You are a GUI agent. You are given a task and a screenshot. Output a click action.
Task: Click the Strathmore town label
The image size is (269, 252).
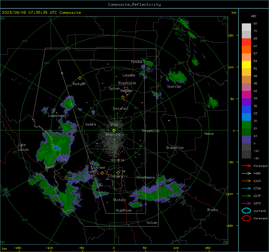pyautogui.click(x=145, y=177)
